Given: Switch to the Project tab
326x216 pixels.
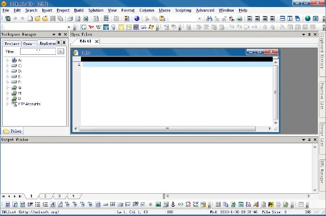Looking at the screenshot, I should [x=12, y=43].
